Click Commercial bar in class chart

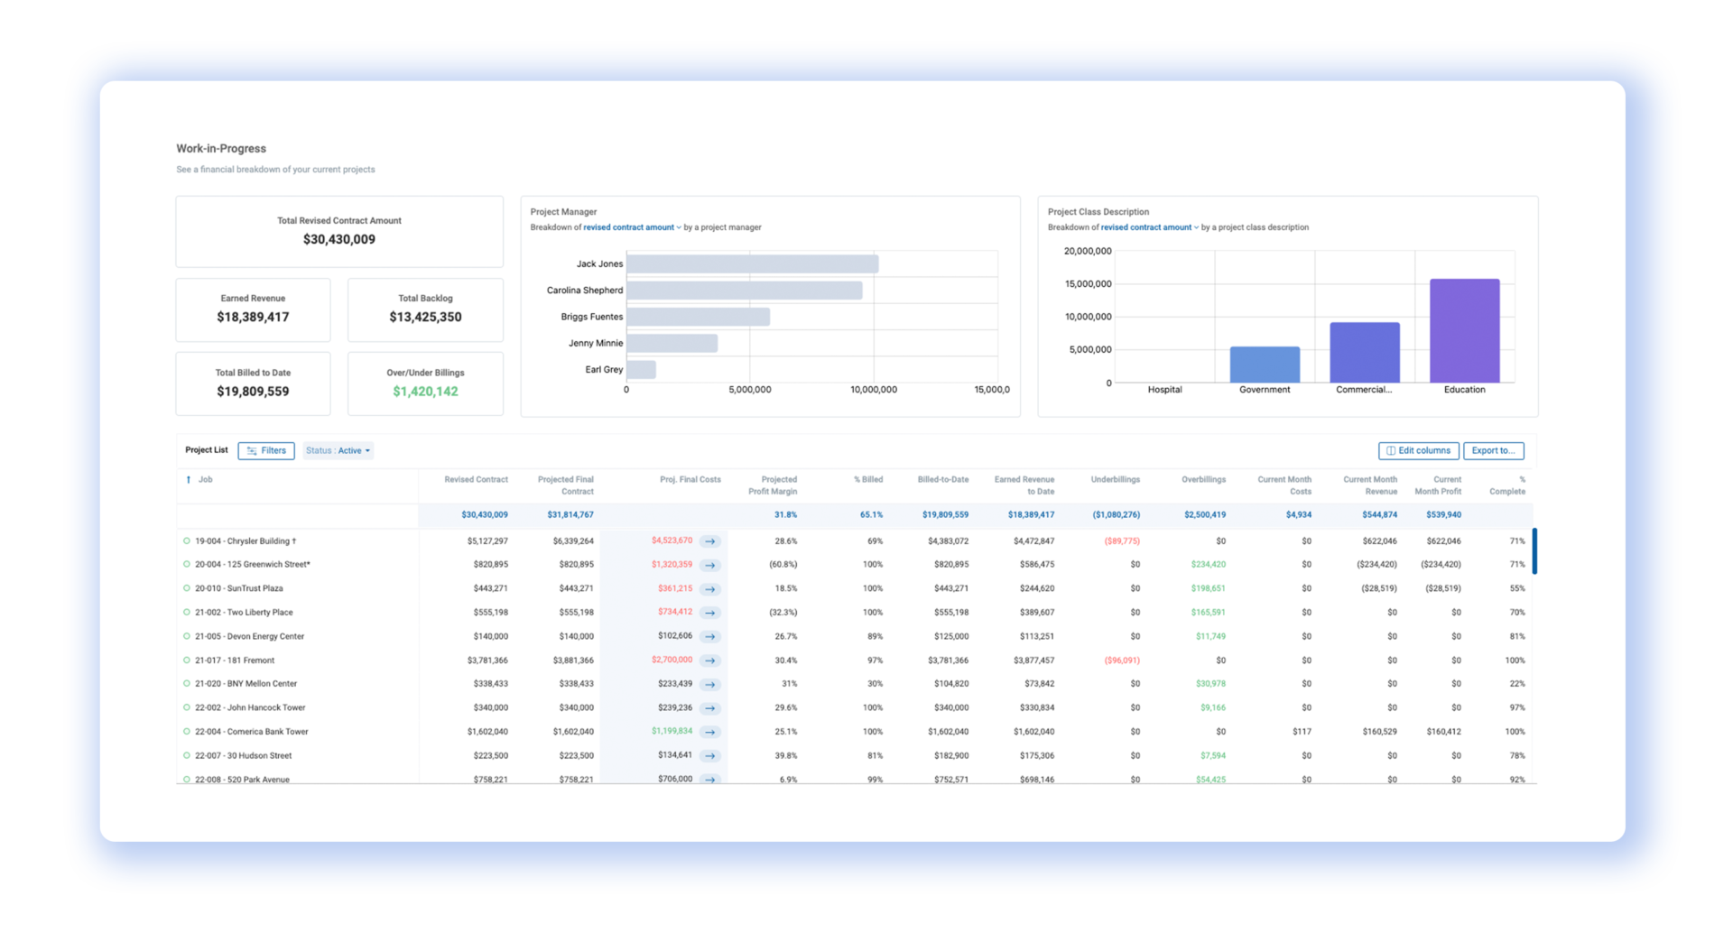point(1364,352)
